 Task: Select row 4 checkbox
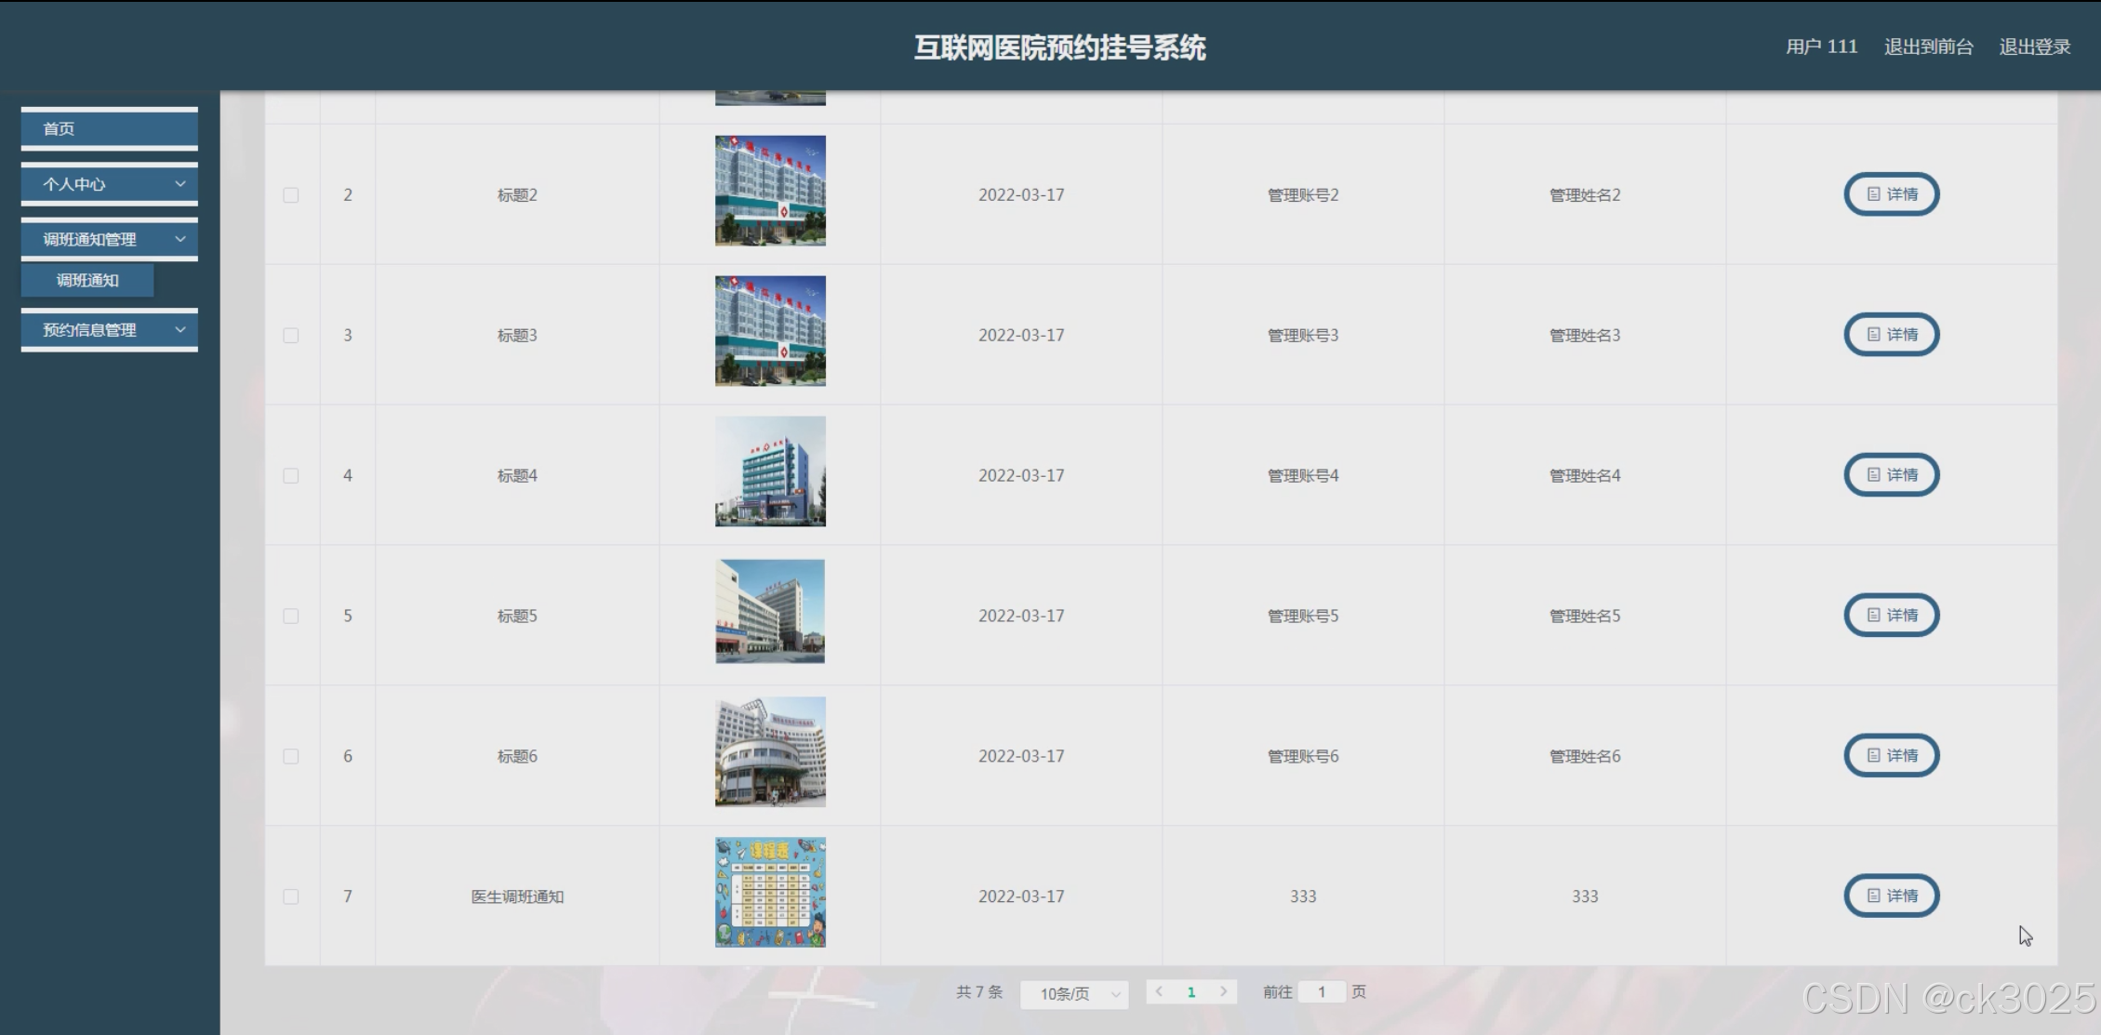[291, 476]
